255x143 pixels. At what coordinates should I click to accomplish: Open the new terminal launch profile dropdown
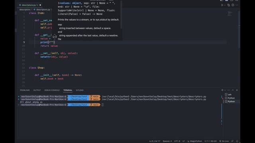(225, 90)
